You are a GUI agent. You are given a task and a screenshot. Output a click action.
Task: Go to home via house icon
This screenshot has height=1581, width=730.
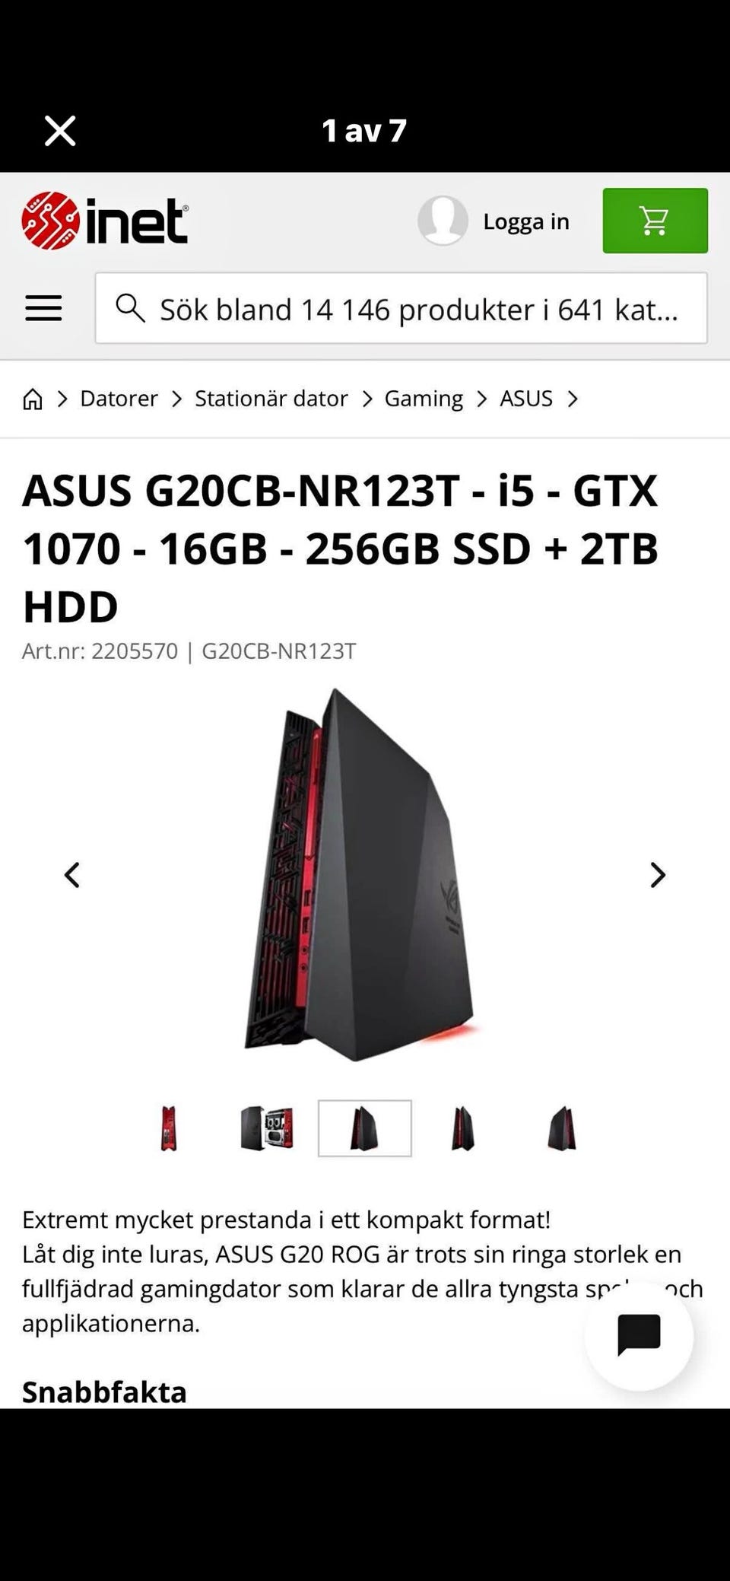(33, 399)
